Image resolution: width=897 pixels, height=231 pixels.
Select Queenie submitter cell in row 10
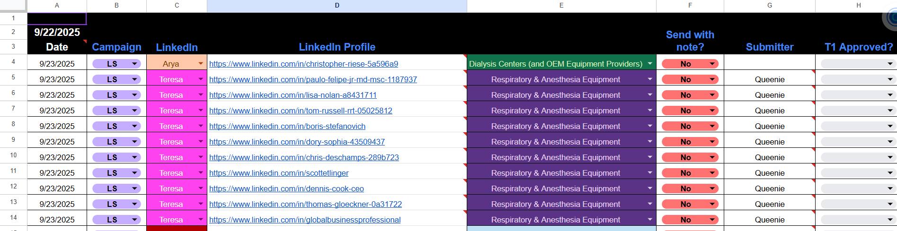pos(770,157)
